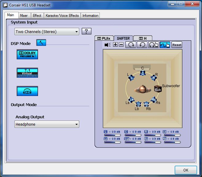Click the speaker test sound icon
Screen dimensions: 202x177
pos(107,45)
